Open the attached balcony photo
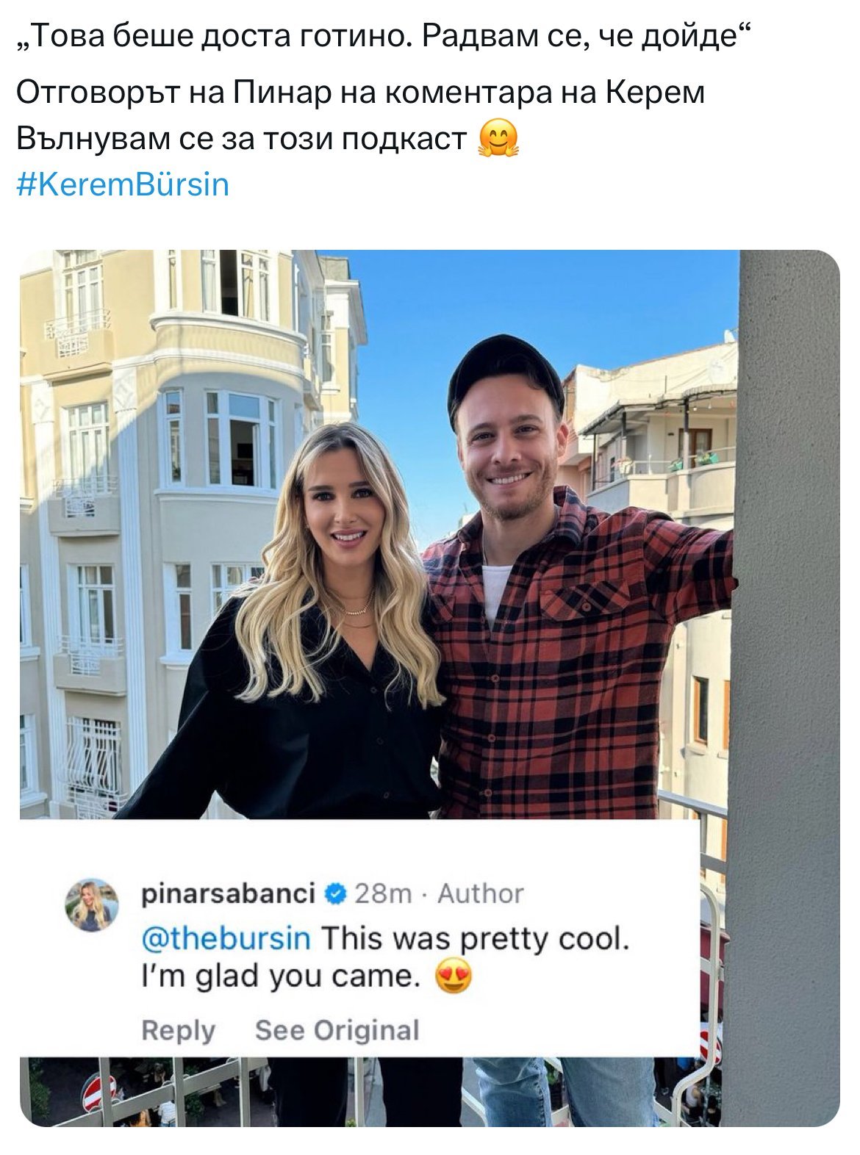 tap(429, 688)
